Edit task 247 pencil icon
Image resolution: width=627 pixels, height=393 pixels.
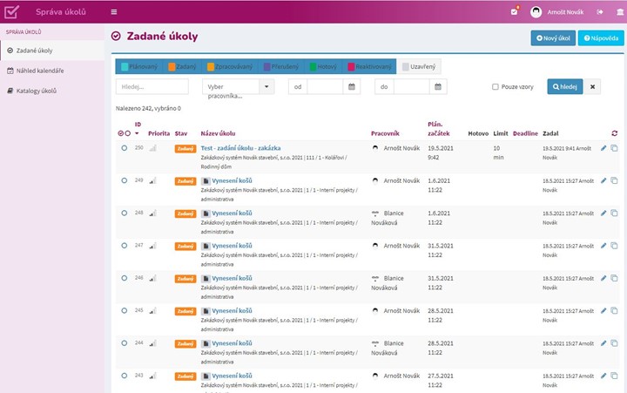pyautogui.click(x=603, y=246)
